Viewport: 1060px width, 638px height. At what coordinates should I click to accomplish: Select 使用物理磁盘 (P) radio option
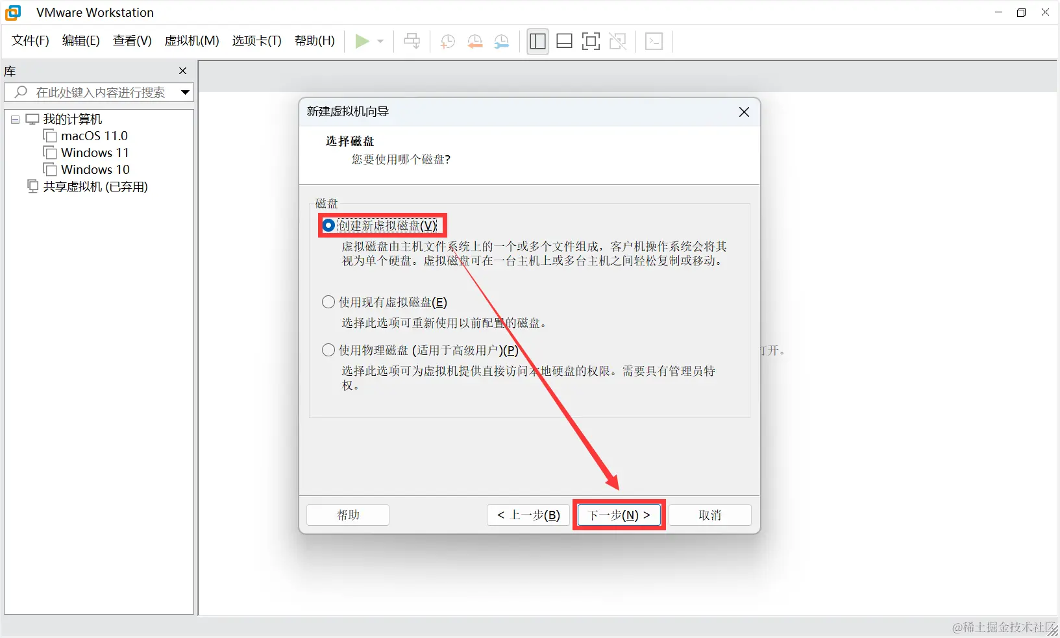[328, 350]
